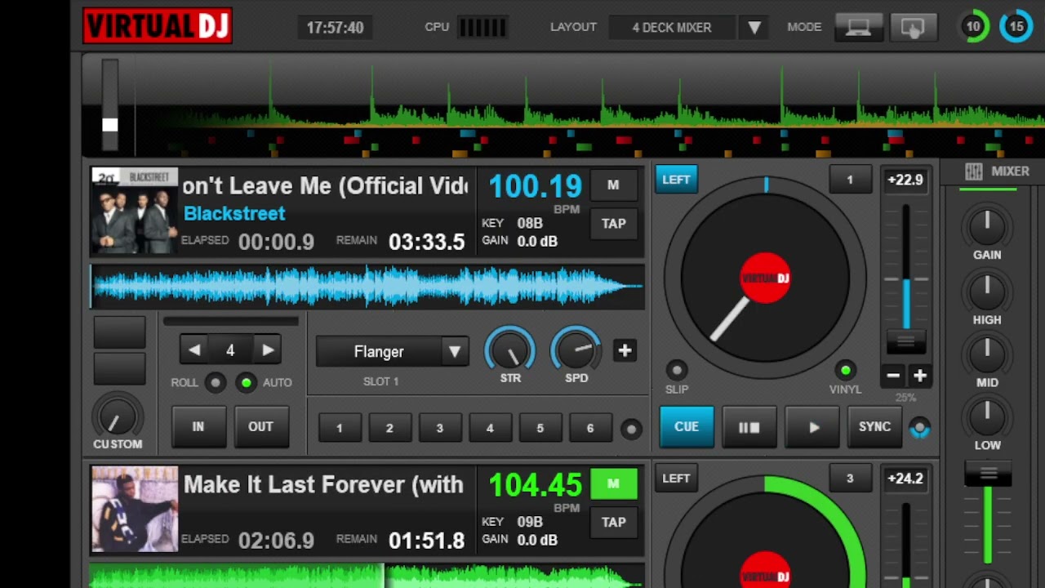Toggle LEFT deck selector on lower deck
This screenshot has width=1045, height=588.
[x=676, y=479]
